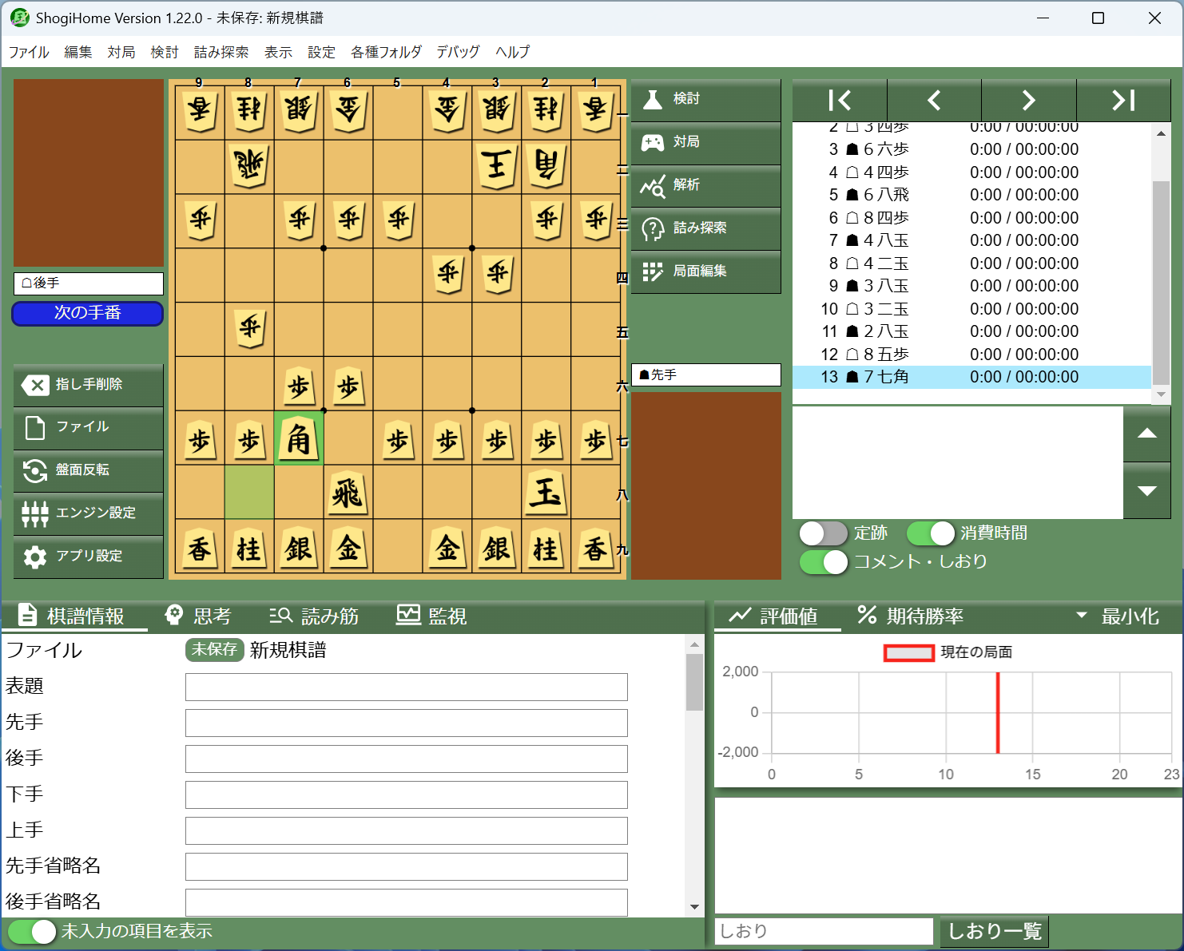Click the 解析 icon to analyze the game
The image size is (1184, 951).
point(653,185)
